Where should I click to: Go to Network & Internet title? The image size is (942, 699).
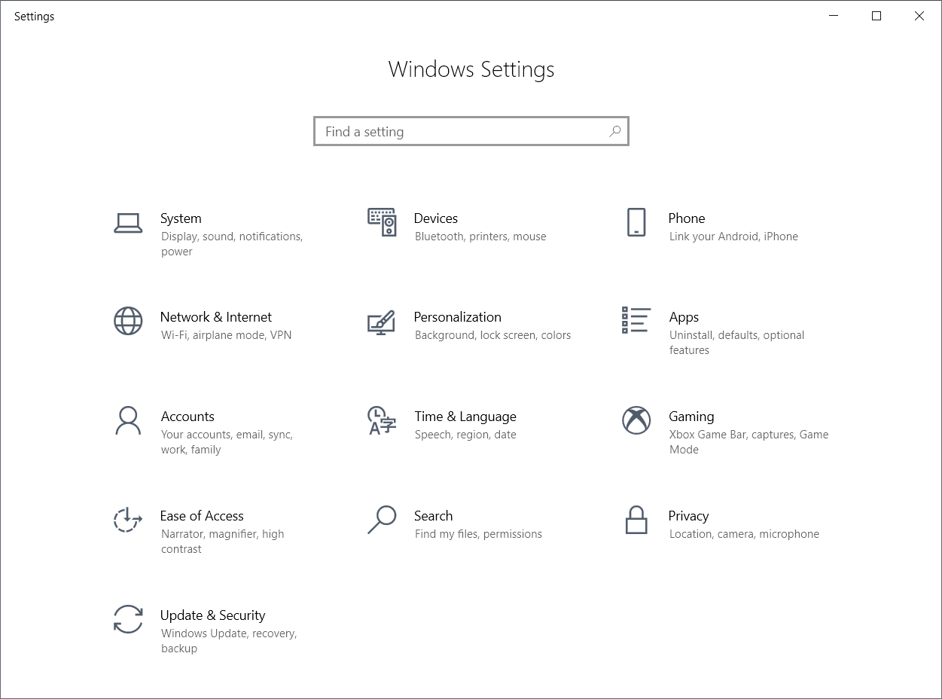(x=216, y=317)
